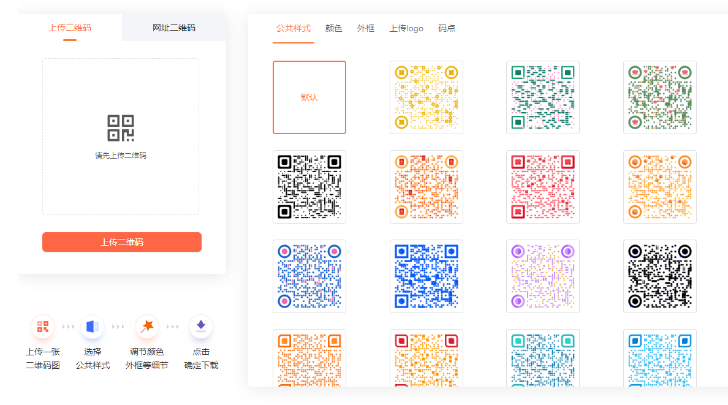This screenshot has width=728, height=405.
Task: Select the 默认 default style option
Action: 309,97
